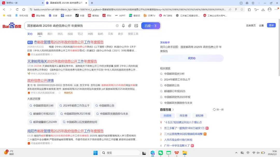
Task: Select 邮储银行年报2023 suggestion chip
Action: click(42, 114)
